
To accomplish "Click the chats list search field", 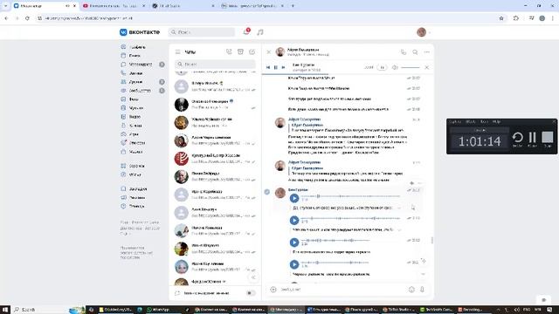I will coord(216,64).
